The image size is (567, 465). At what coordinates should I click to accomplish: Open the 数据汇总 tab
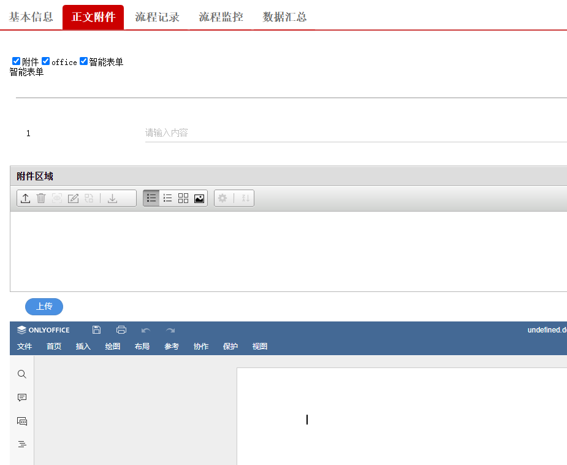(284, 17)
